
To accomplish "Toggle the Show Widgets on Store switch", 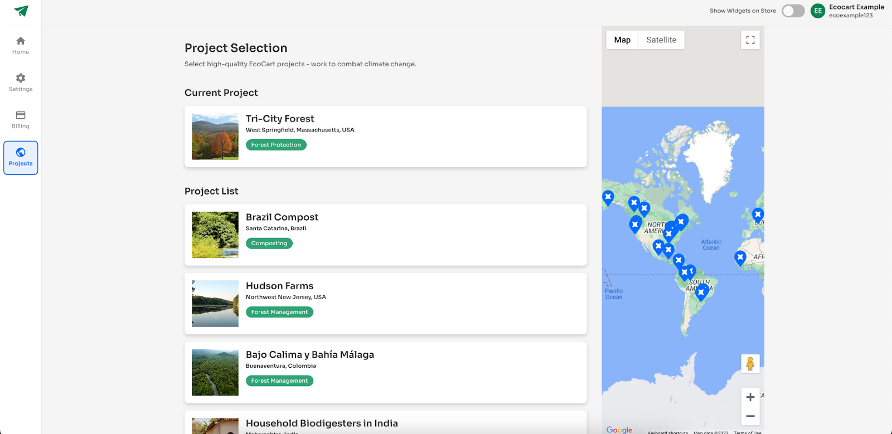I will (793, 11).
